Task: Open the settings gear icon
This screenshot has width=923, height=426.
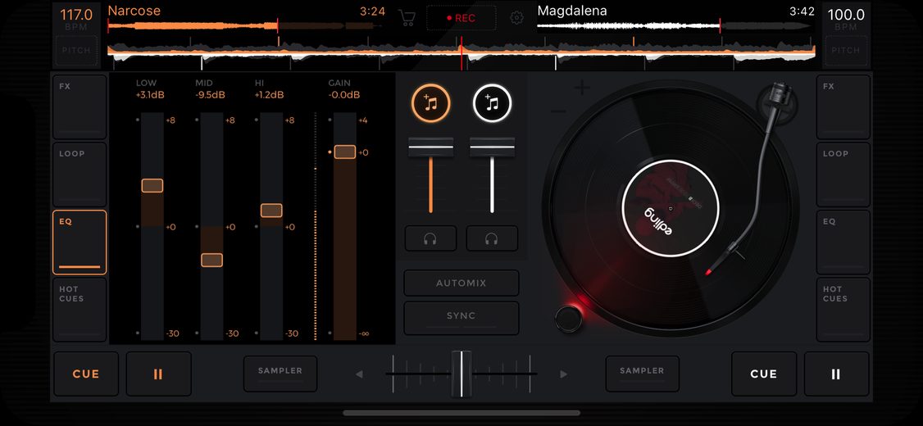Action: pos(517,18)
